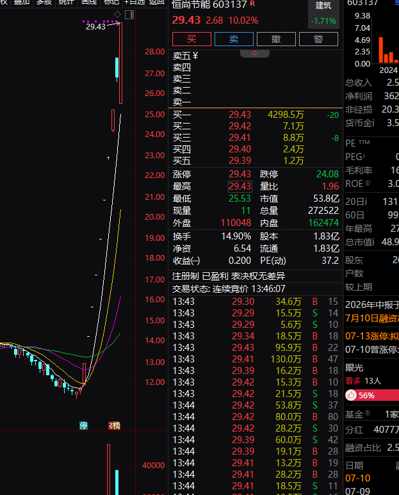Click the 换手 turnover rate 14.90%
399x495 pixels.
click(236, 236)
